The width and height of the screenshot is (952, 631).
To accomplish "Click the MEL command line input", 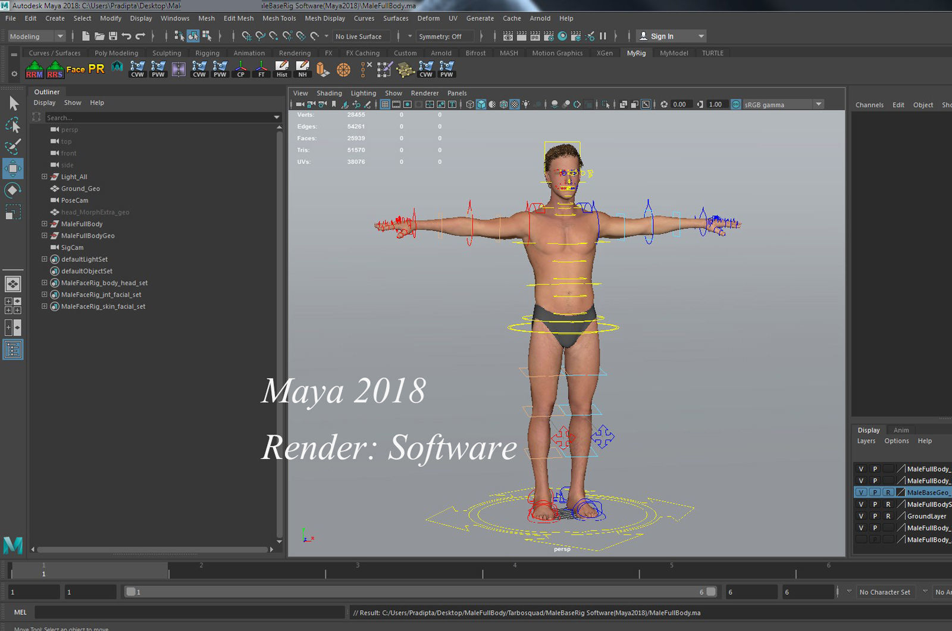I will click(x=189, y=612).
